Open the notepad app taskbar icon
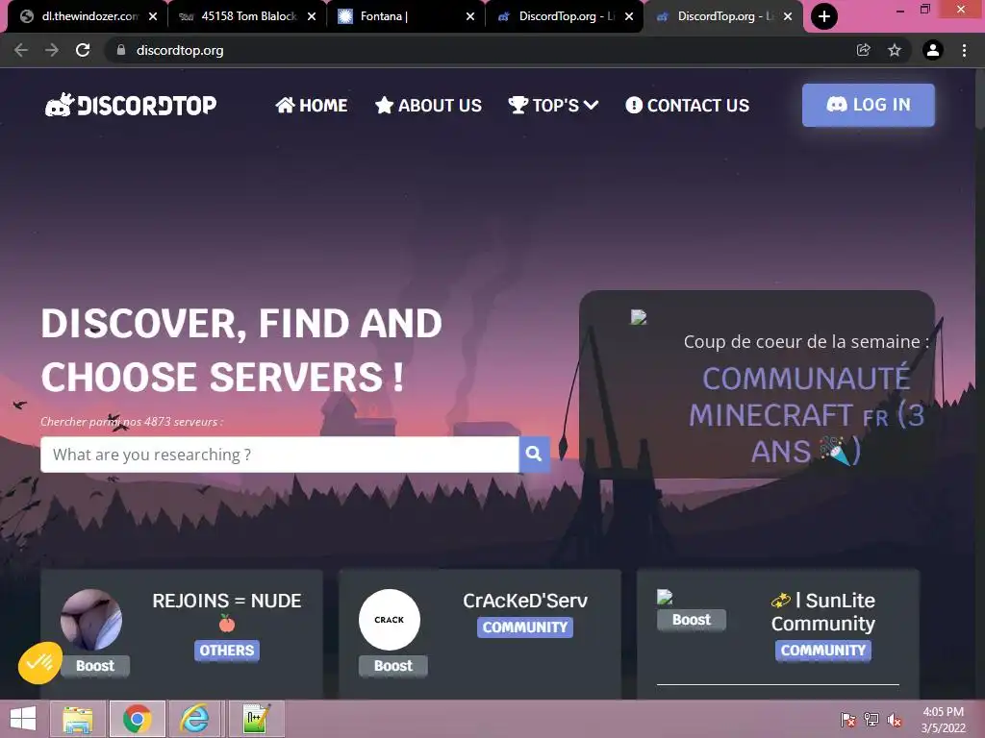Viewport: 985px width, 738px height. pyautogui.click(x=256, y=719)
